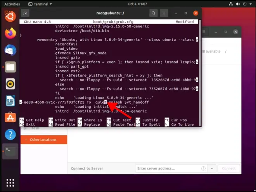Click the ^J Justify shortcut
Screen dimensions: 256x192
(147, 120)
